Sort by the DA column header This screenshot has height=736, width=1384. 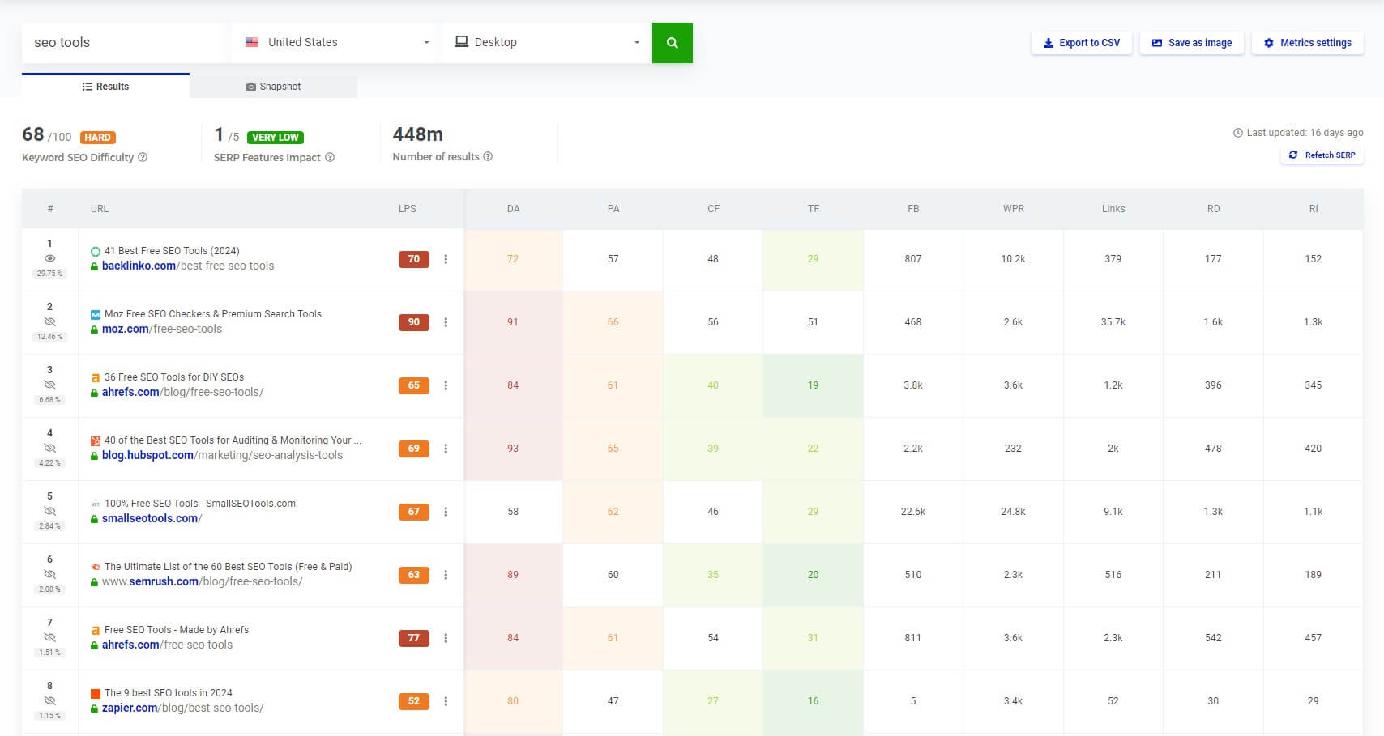513,209
